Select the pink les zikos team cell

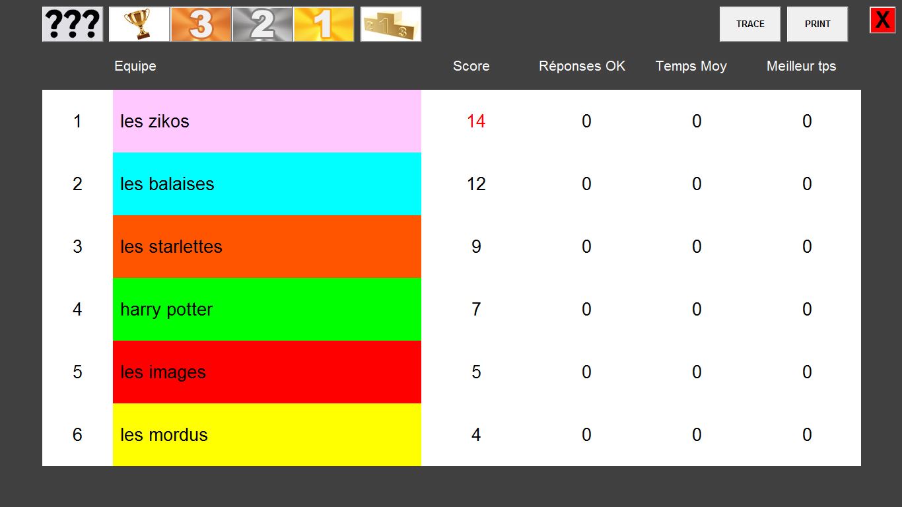(x=267, y=121)
